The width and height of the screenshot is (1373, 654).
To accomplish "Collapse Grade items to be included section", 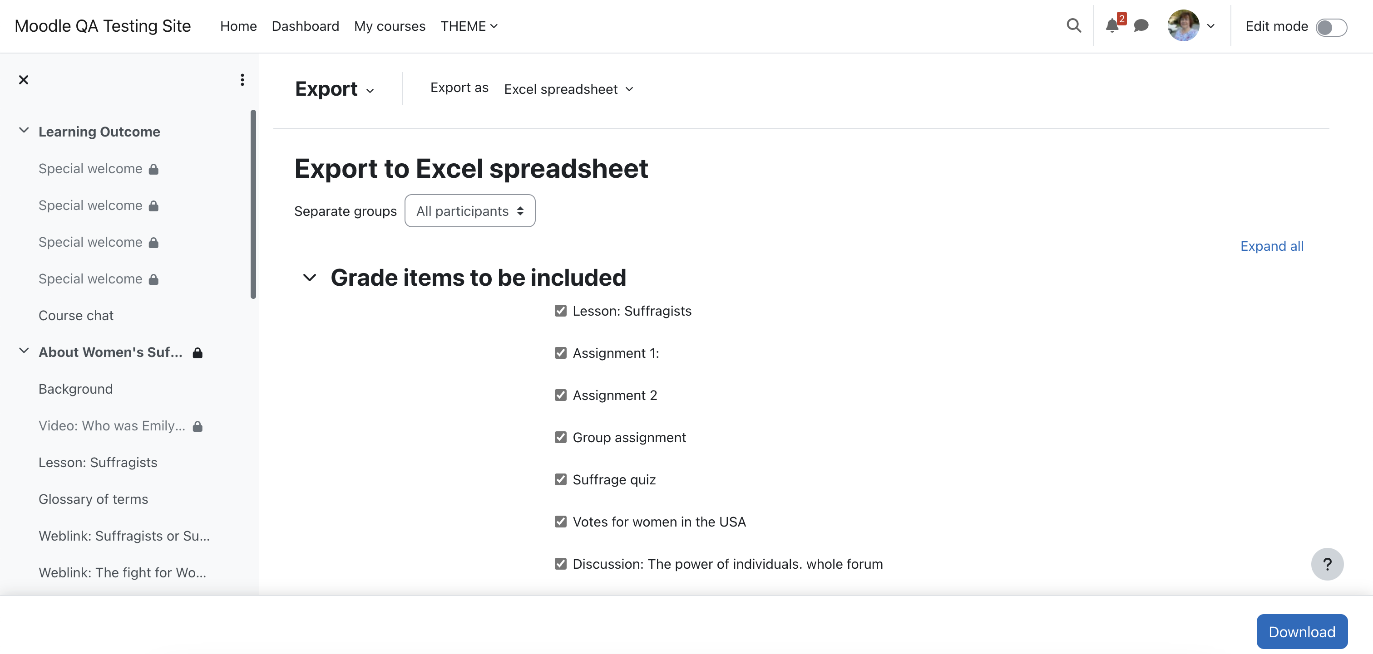I will click(x=309, y=278).
